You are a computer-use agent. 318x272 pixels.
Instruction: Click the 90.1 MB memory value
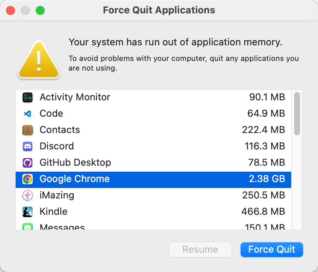click(267, 97)
